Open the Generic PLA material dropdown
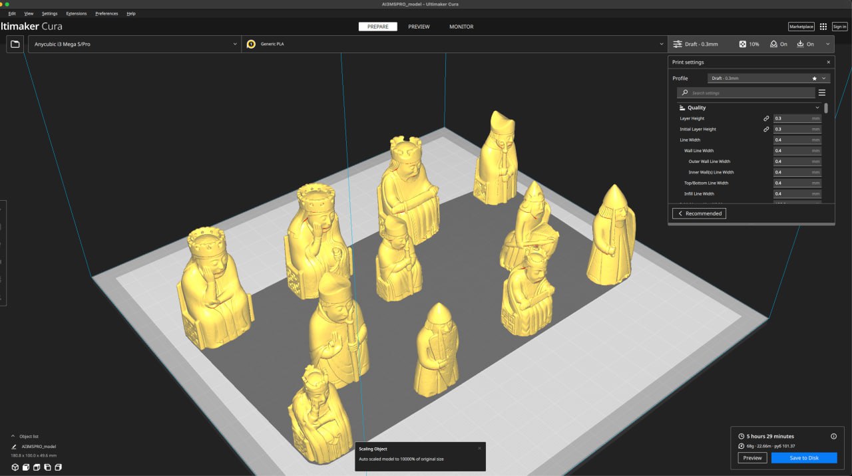Image resolution: width=852 pixels, height=476 pixels. (455, 44)
